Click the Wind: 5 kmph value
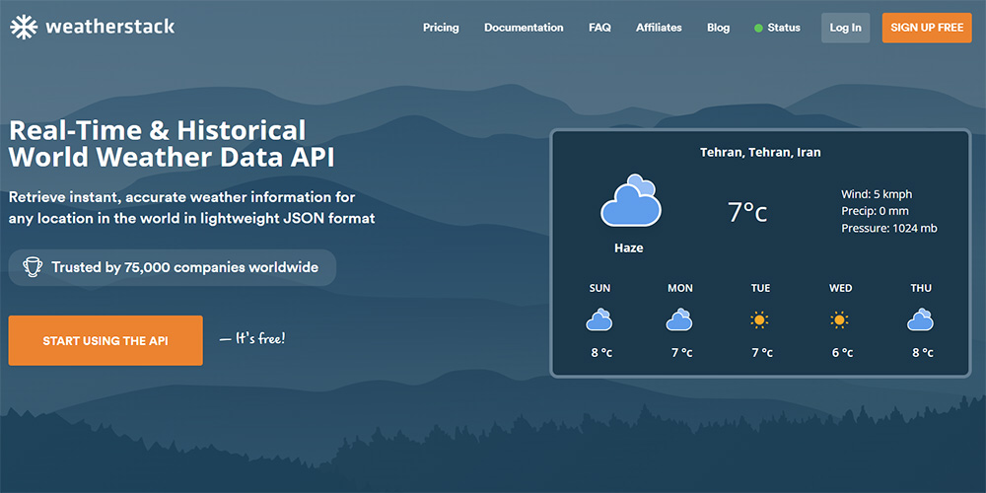The image size is (986, 493). tap(877, 193)
